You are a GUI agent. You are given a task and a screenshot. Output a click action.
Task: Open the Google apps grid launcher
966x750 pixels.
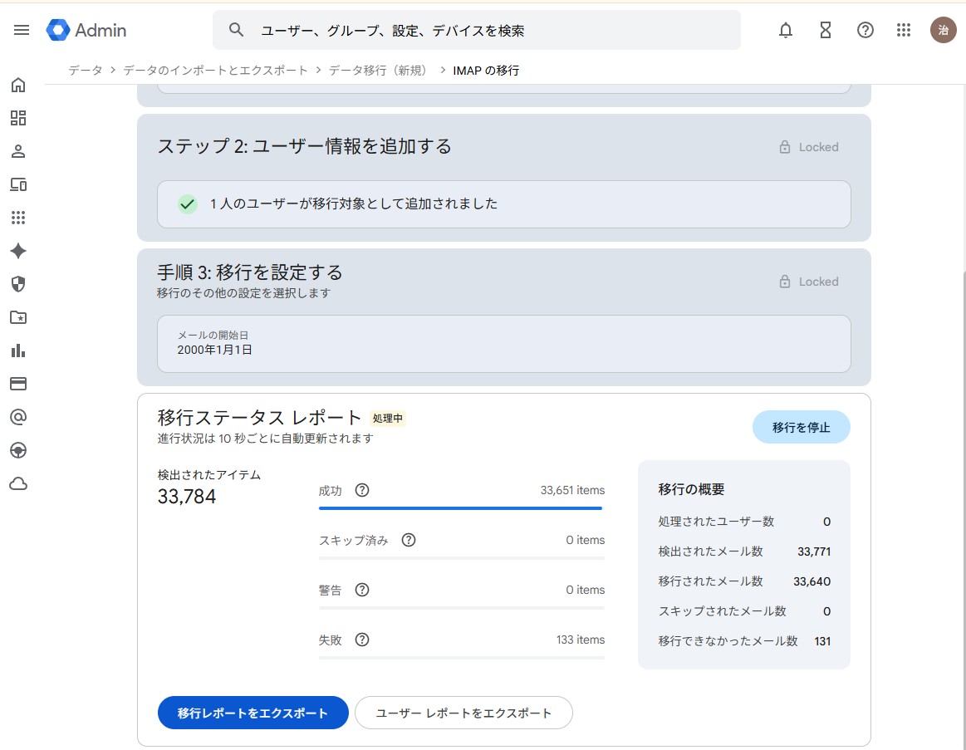pos(904,31)
